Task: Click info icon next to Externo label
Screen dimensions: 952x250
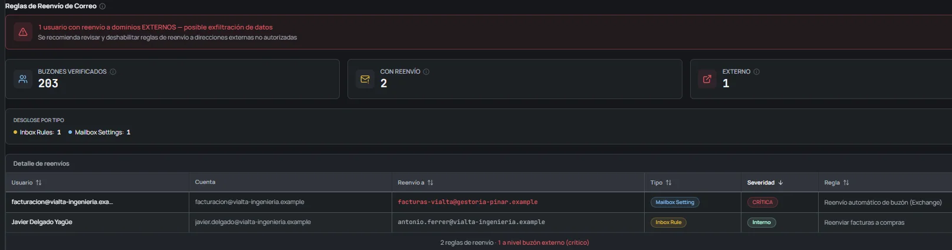Action: pos(757,72)
